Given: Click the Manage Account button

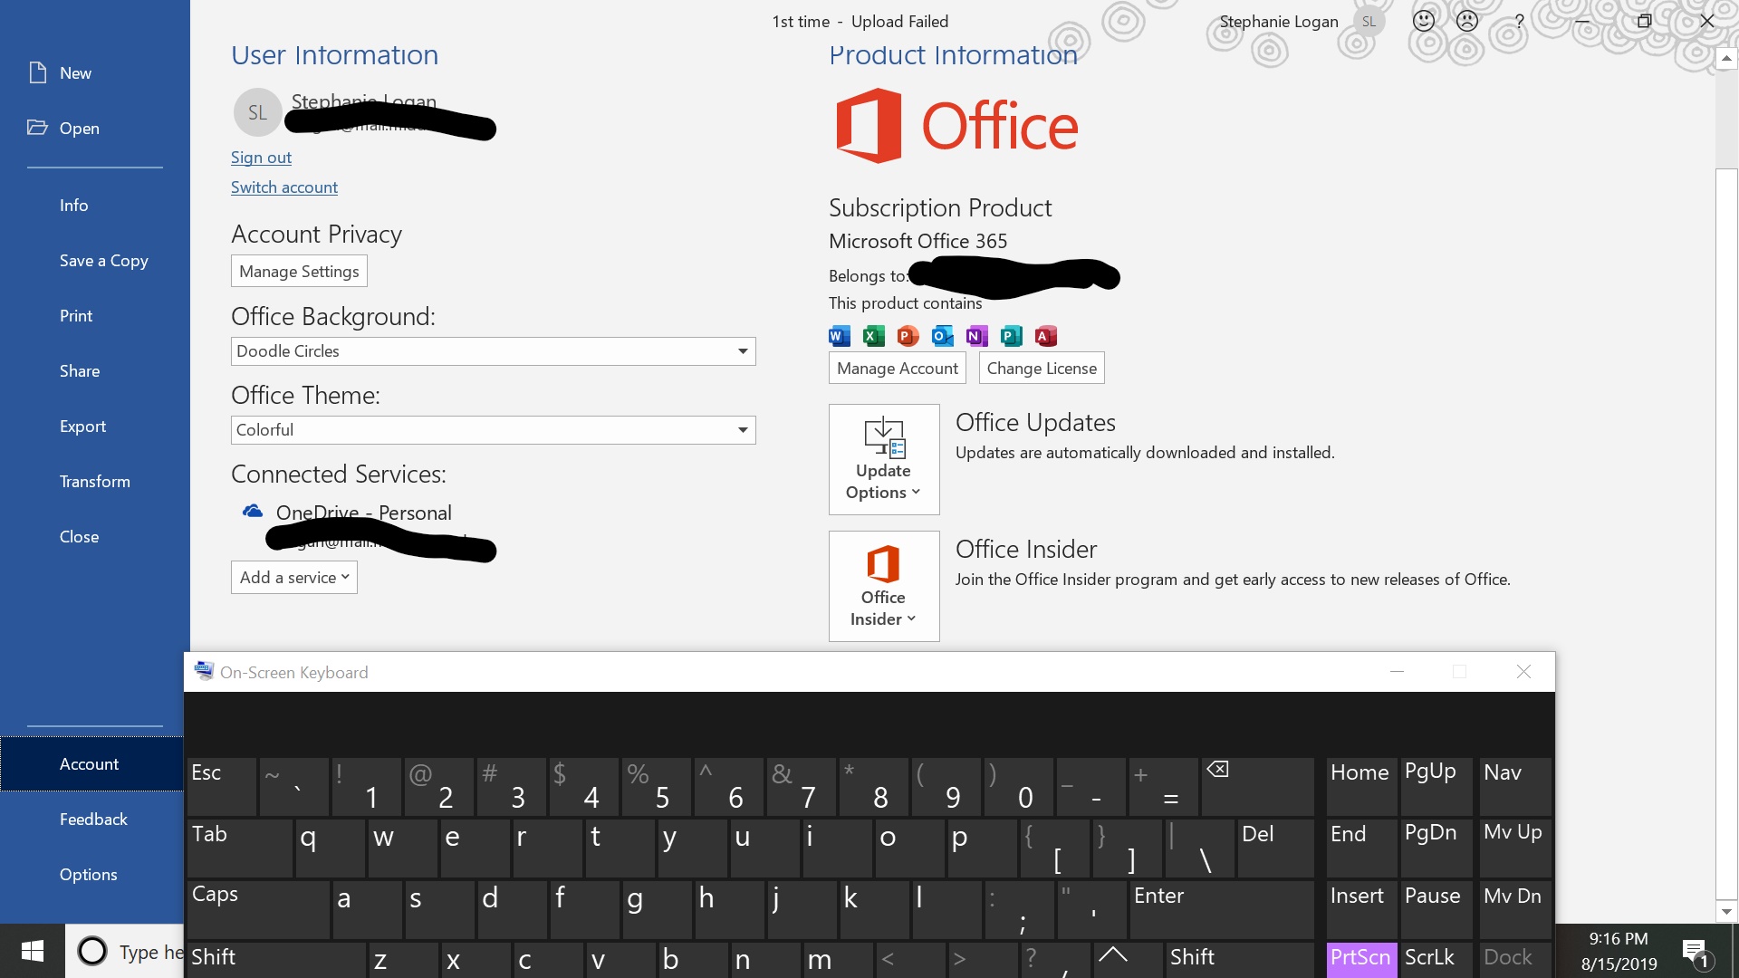Looking at the screenshot, I should pyautogui.click(x=898, y=368).
